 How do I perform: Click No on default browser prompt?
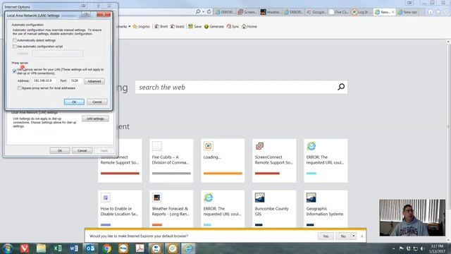pos(343,236)
